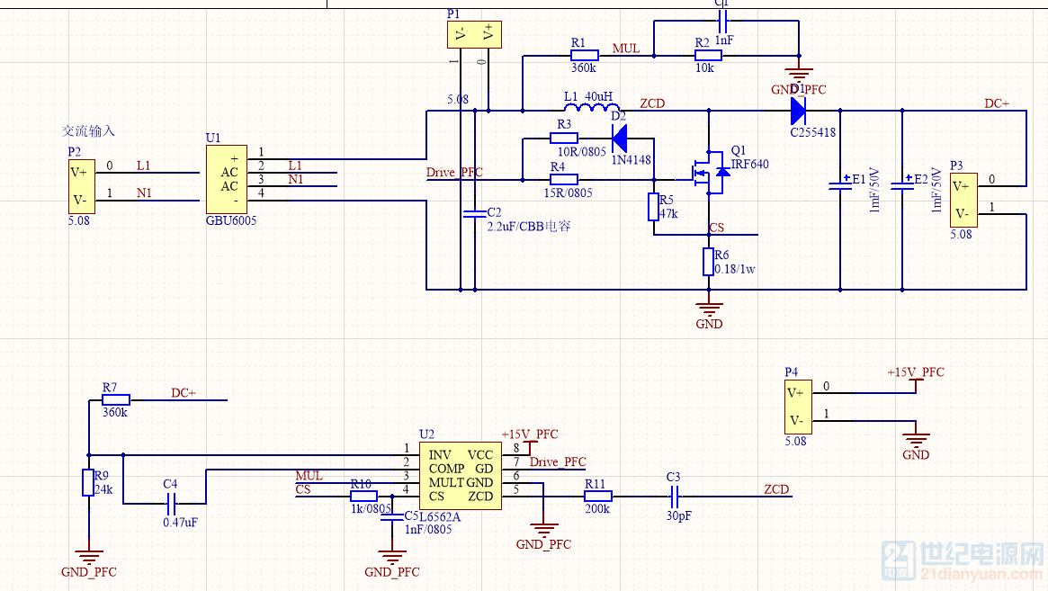This screenshot has width=1048, height=591.
Task: Click the R5 47k resistor
Action: [x=654, y=206]
